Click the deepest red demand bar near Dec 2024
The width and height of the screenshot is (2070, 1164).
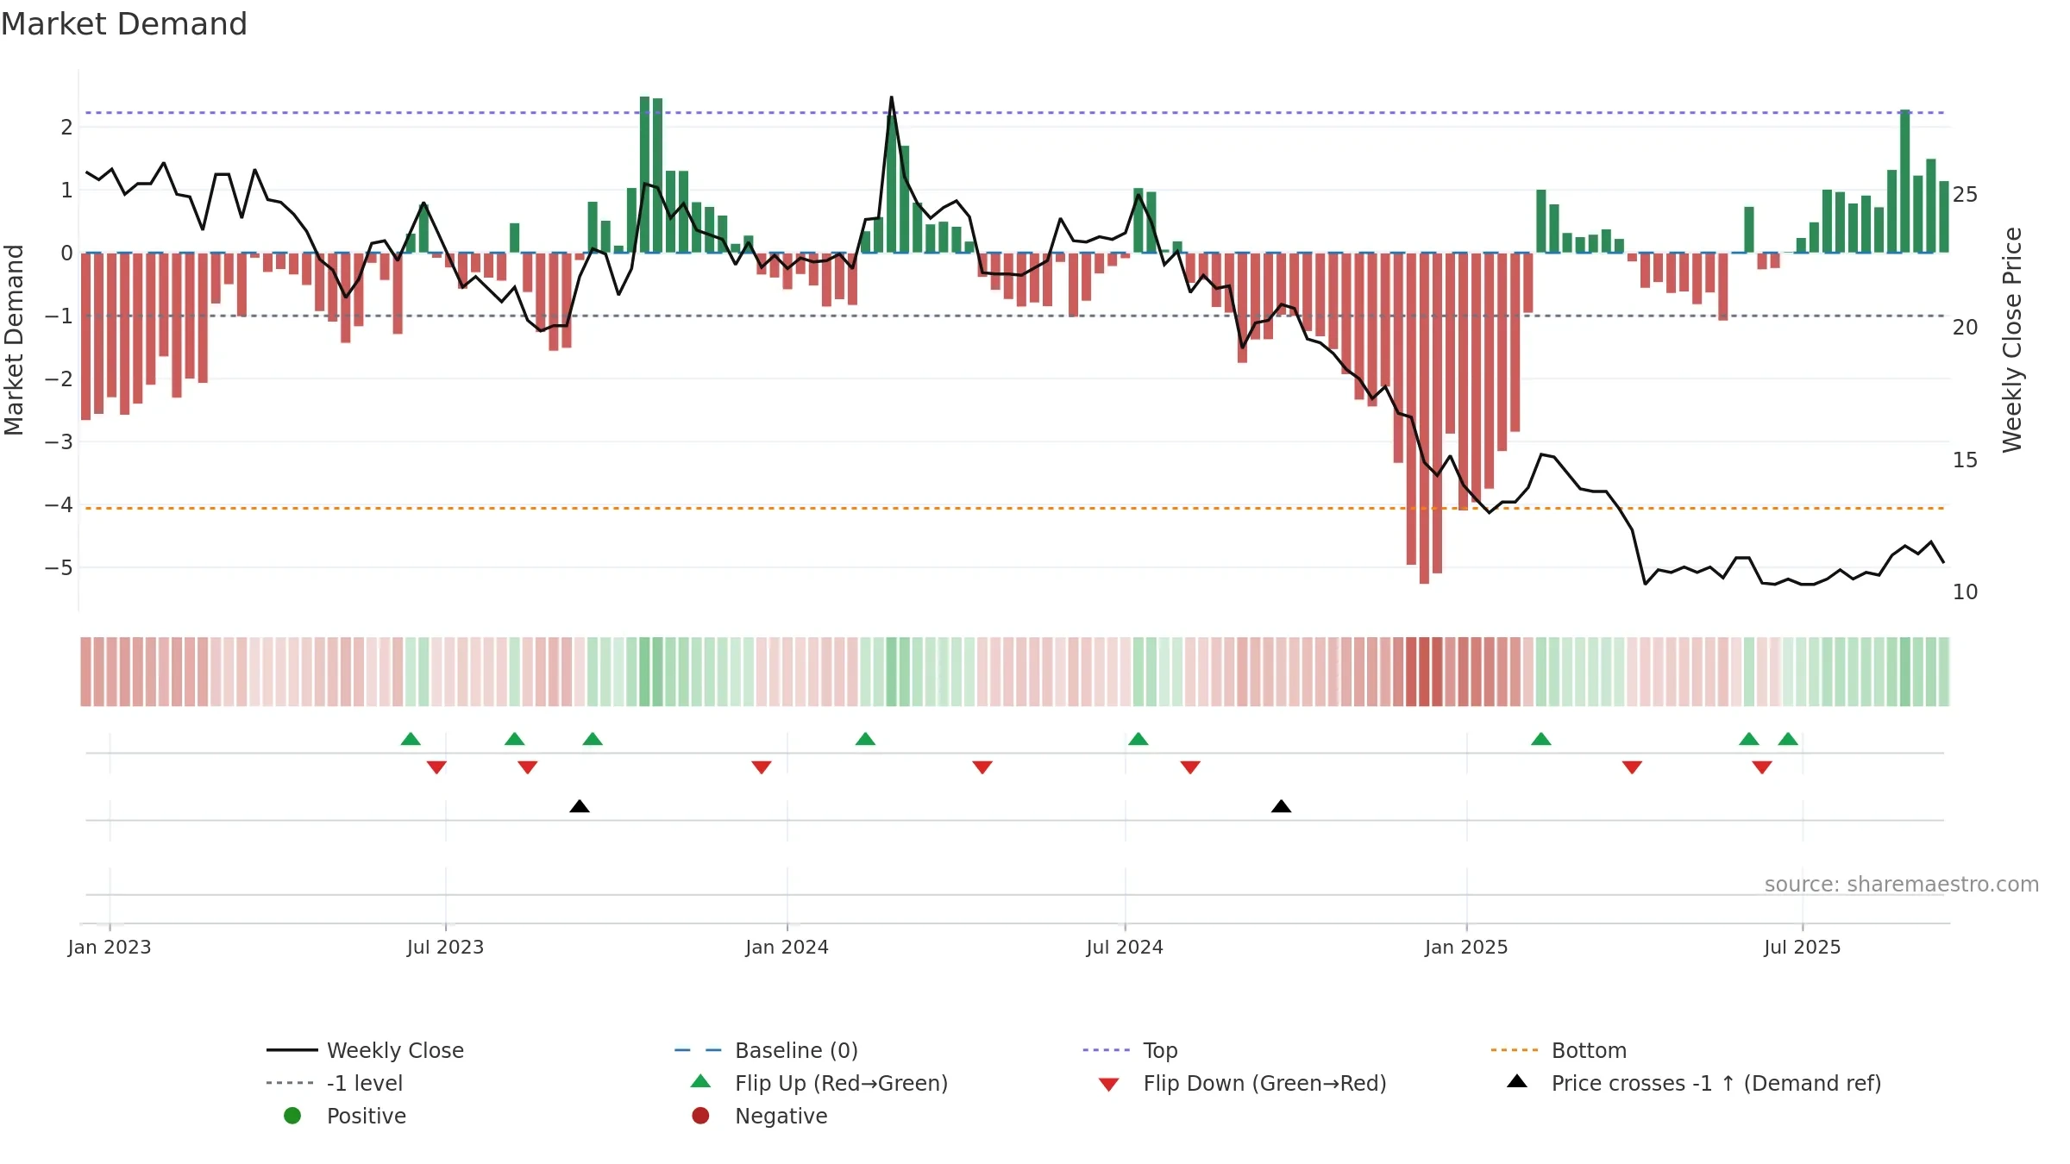[x=1424, y=418]
